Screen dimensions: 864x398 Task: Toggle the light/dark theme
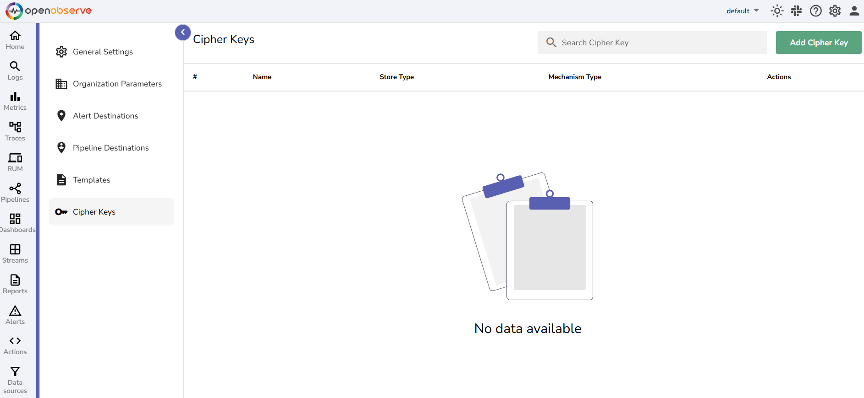pyautogui.click(x=777, y=11)
